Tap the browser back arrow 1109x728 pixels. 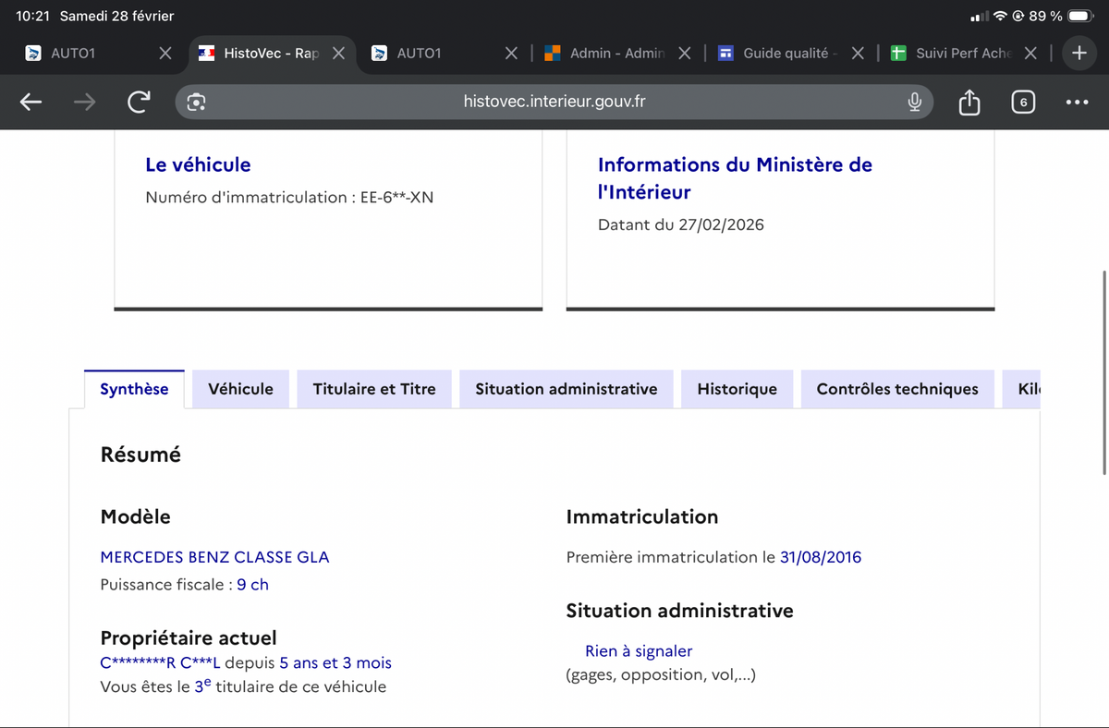coord(31,102)
